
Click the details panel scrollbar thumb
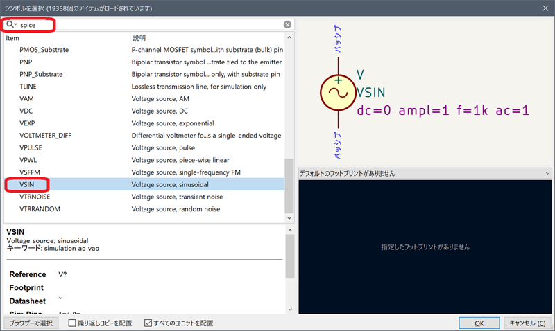[x=290, y=256]
